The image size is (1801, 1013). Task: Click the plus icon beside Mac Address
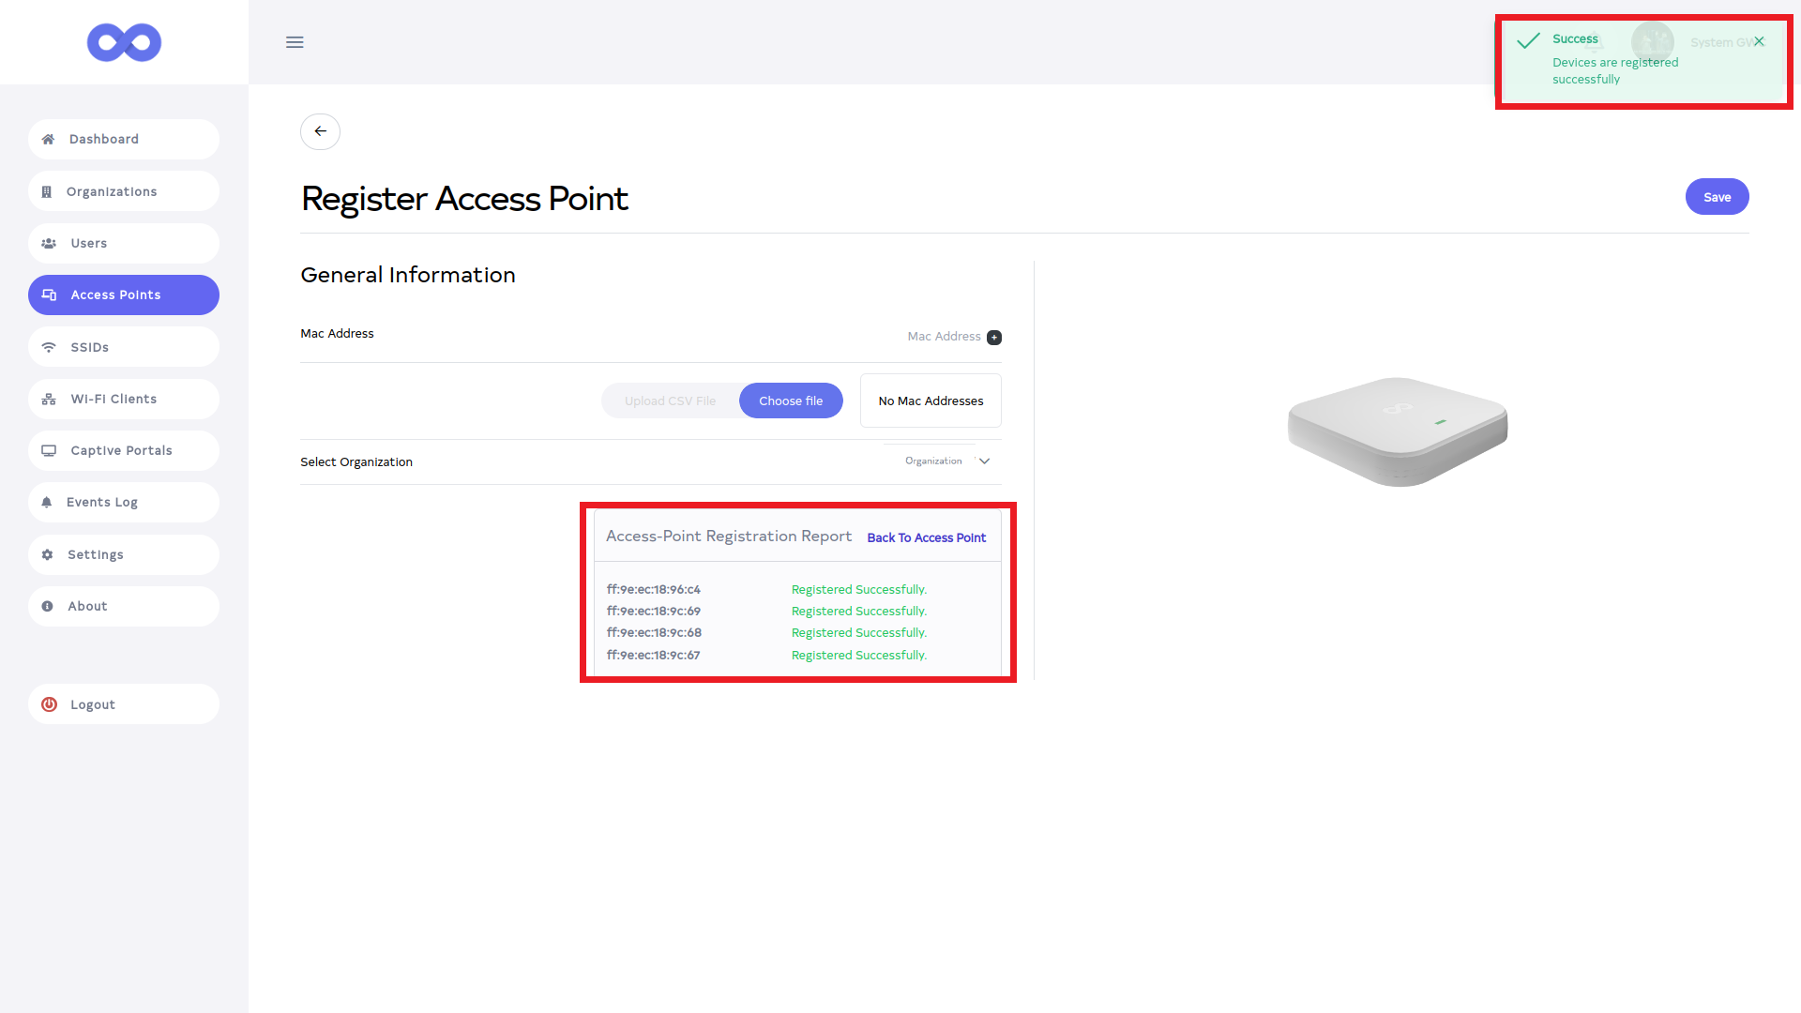(994, 338)
